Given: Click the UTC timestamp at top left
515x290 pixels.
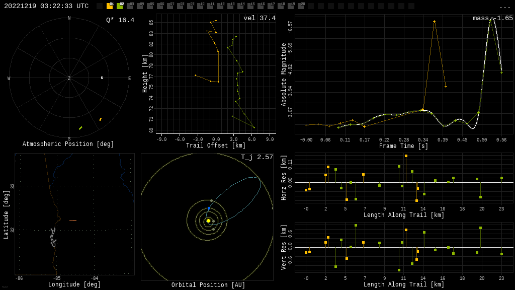Looking at the screenshot, I should point(46,6).
